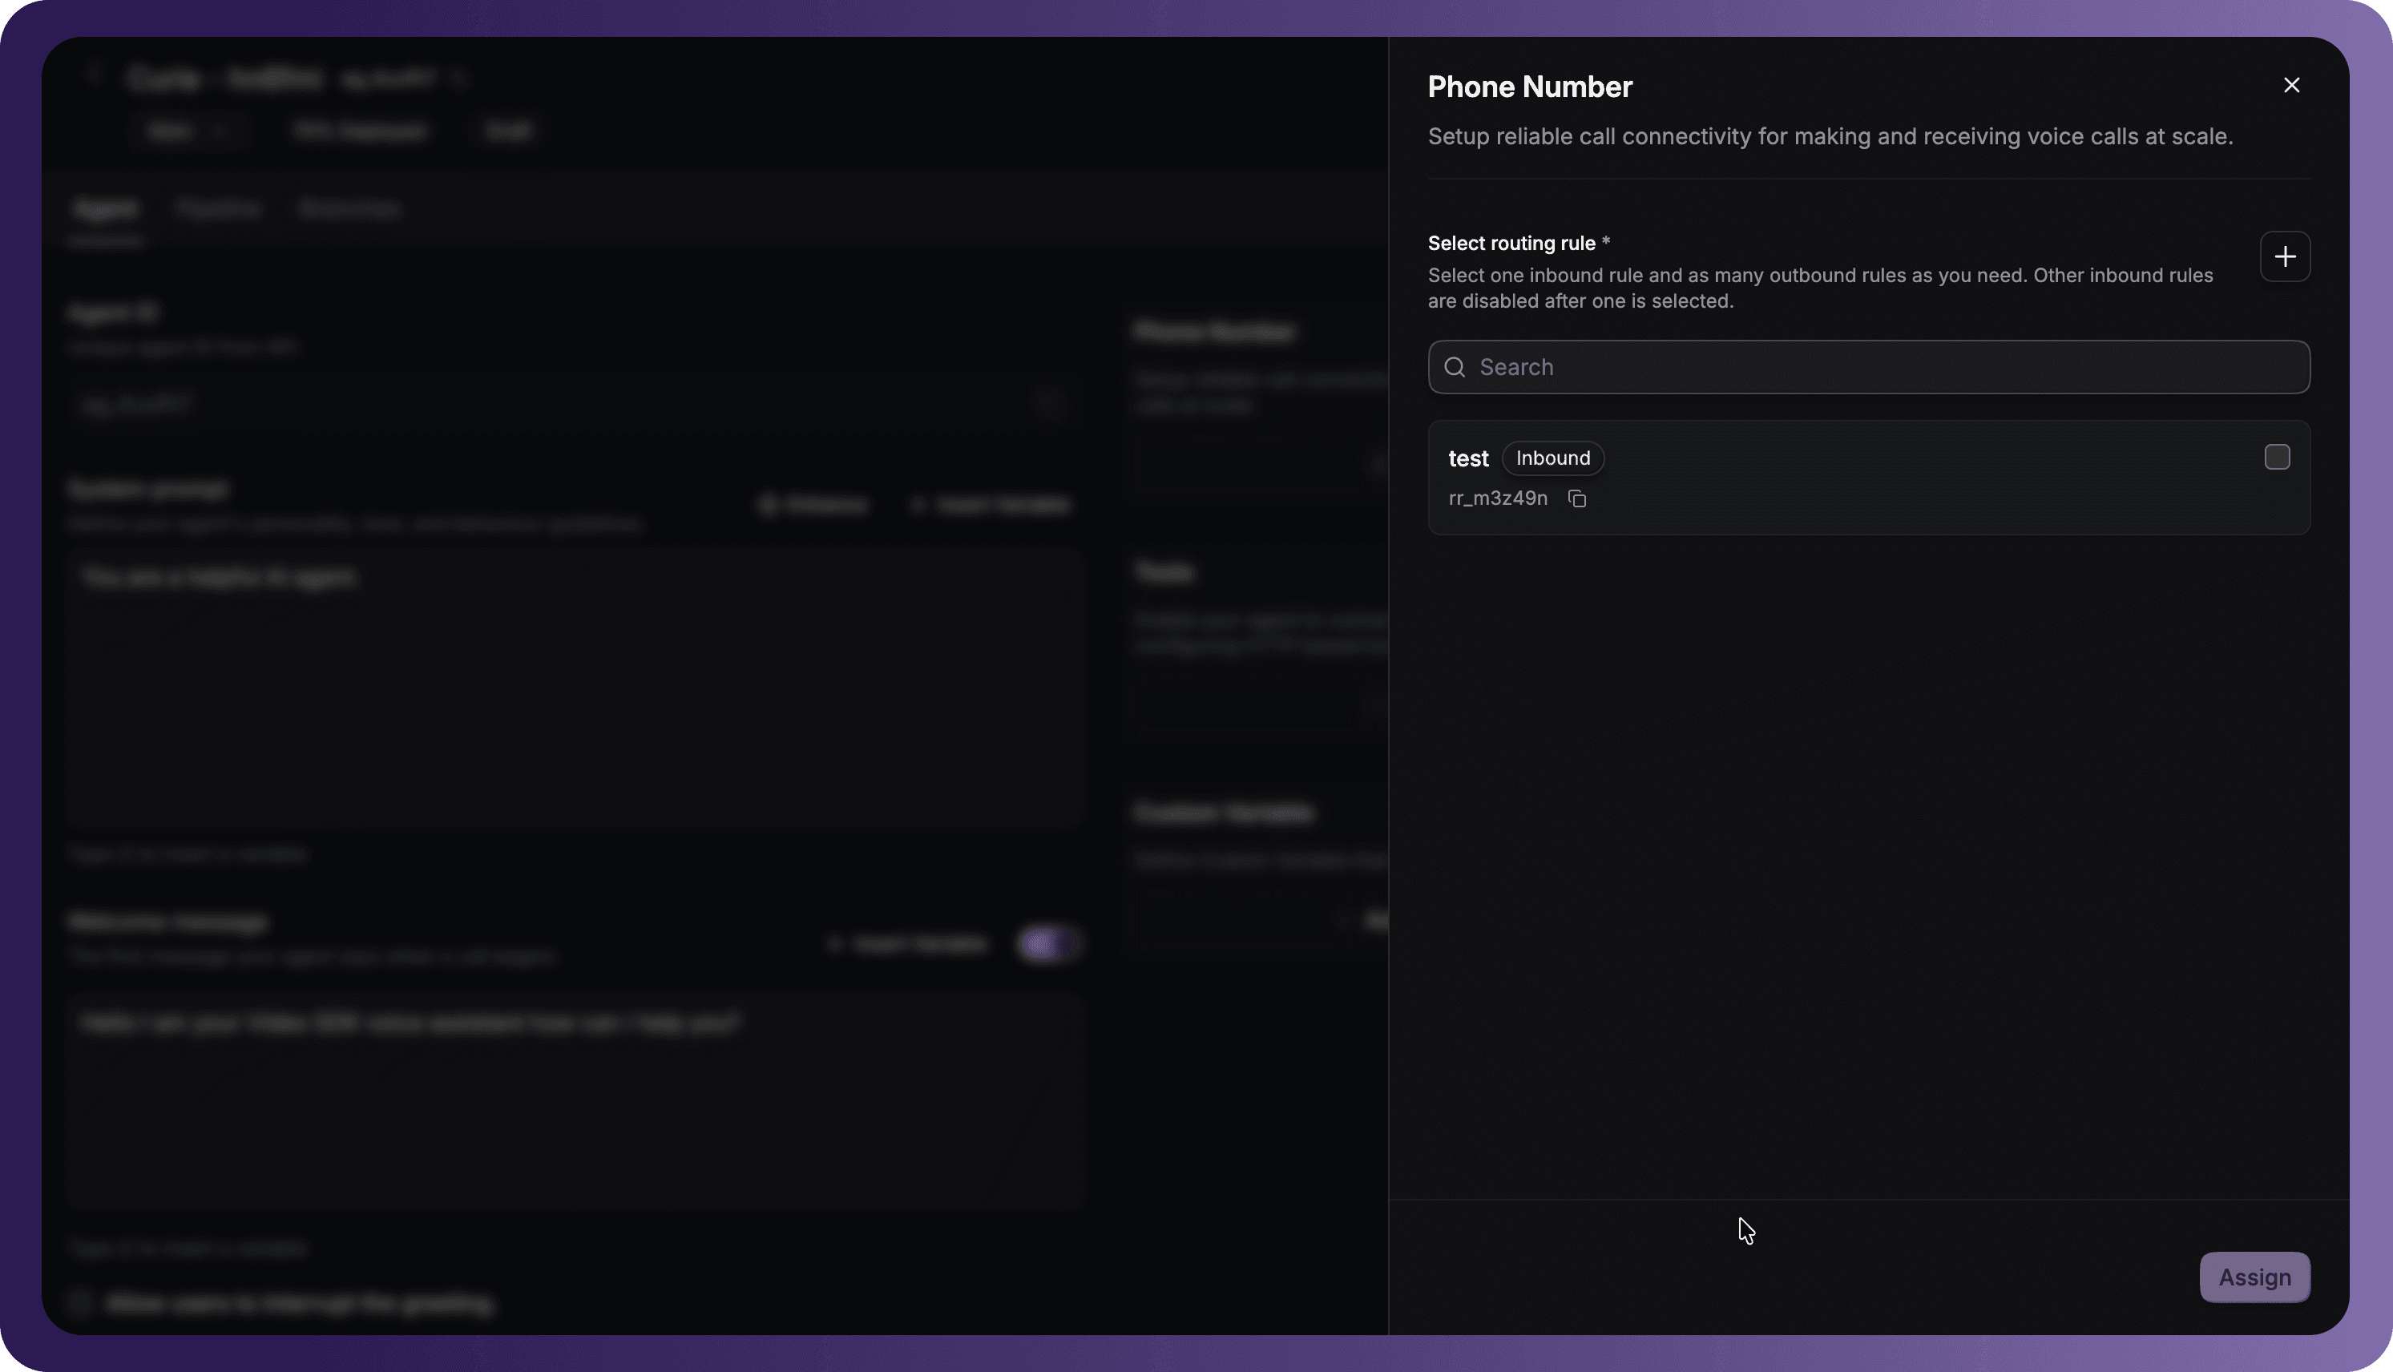Toggle the blurred Welcome message switch
Viewport: 2393px width, 1372px height.
click(1047, 943)
